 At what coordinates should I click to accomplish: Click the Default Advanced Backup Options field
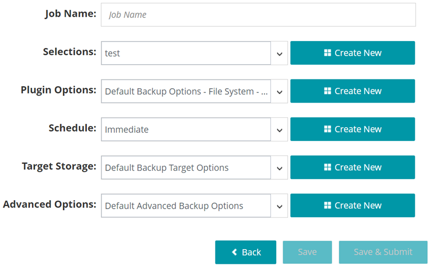[x=186, y=206]
